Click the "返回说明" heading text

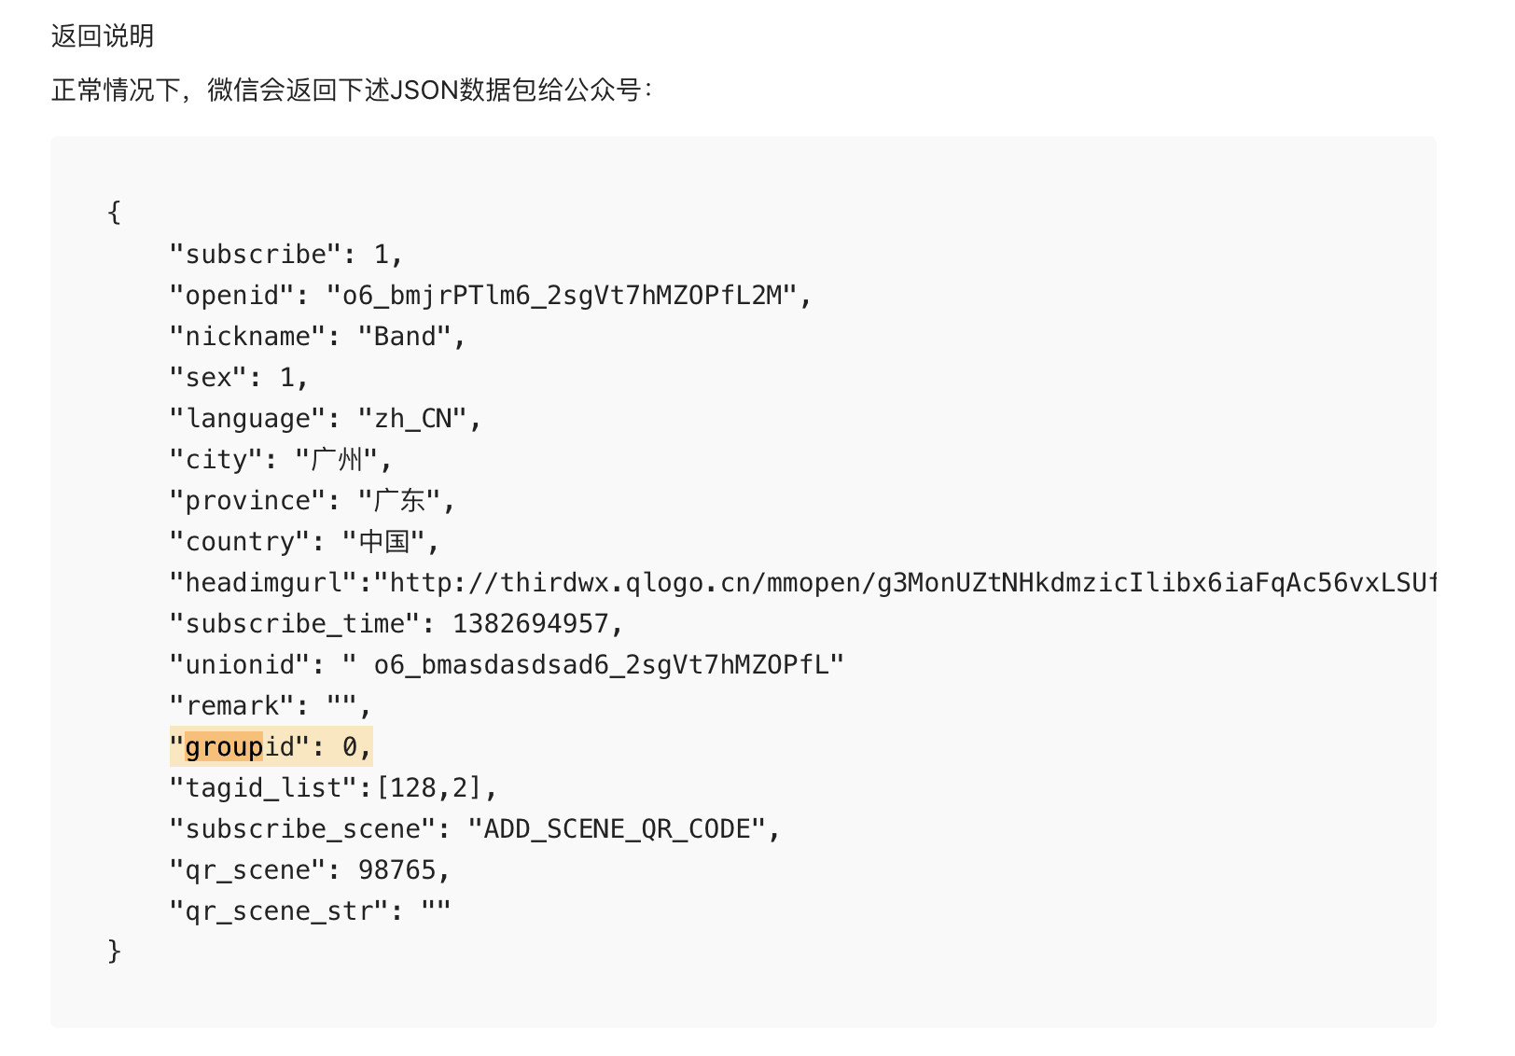coord(103,36)
